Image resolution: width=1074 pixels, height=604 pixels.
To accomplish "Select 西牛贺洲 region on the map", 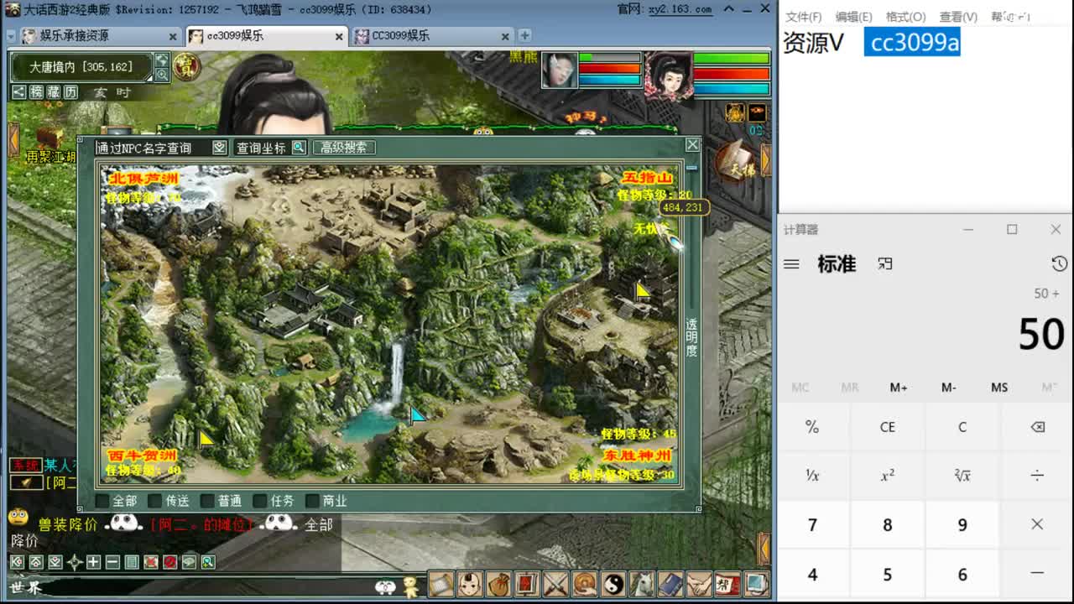I will [142, 456].
